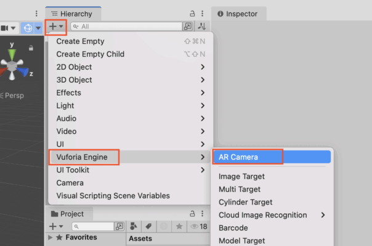Screen dimensions: 372x246
Task: Open the Hierarchy panel three-dot menu
Action: 203,14
